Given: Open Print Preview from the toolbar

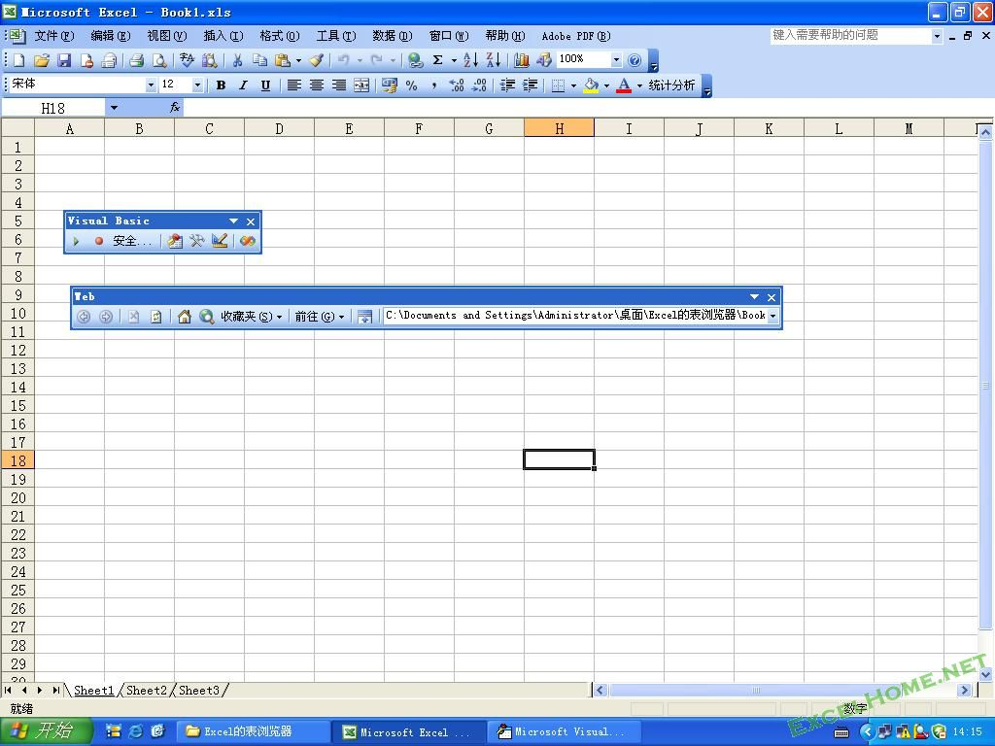Looking at the screenshot, I should [x=159, y=60].
